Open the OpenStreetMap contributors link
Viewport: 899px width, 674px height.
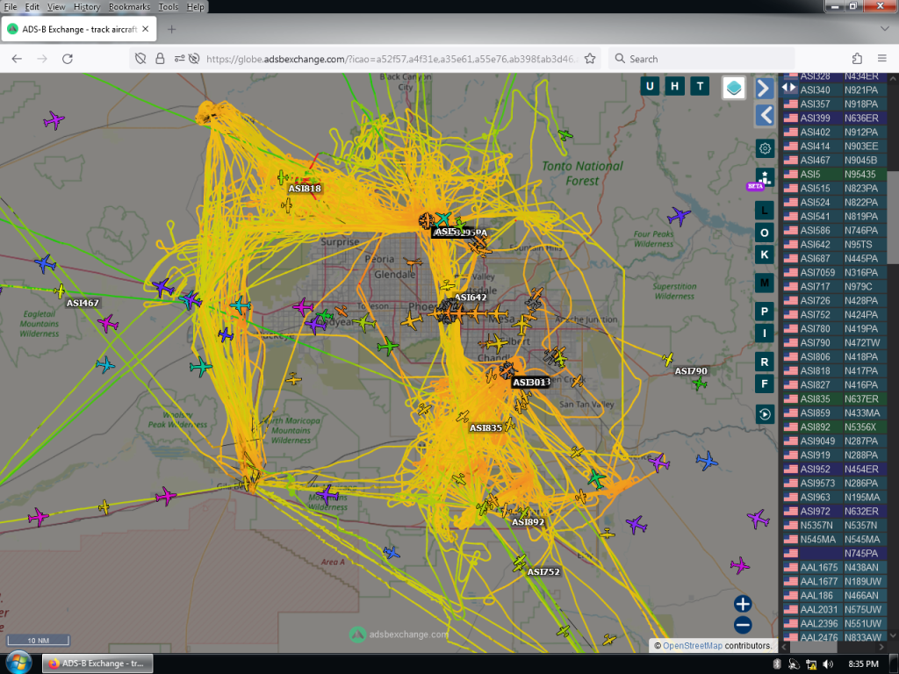click(x=693, y=645)
